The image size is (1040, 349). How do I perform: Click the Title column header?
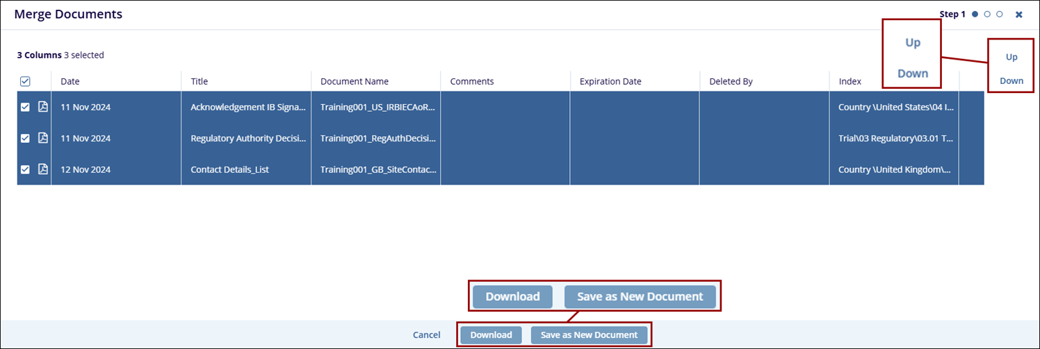pos(200,81)
